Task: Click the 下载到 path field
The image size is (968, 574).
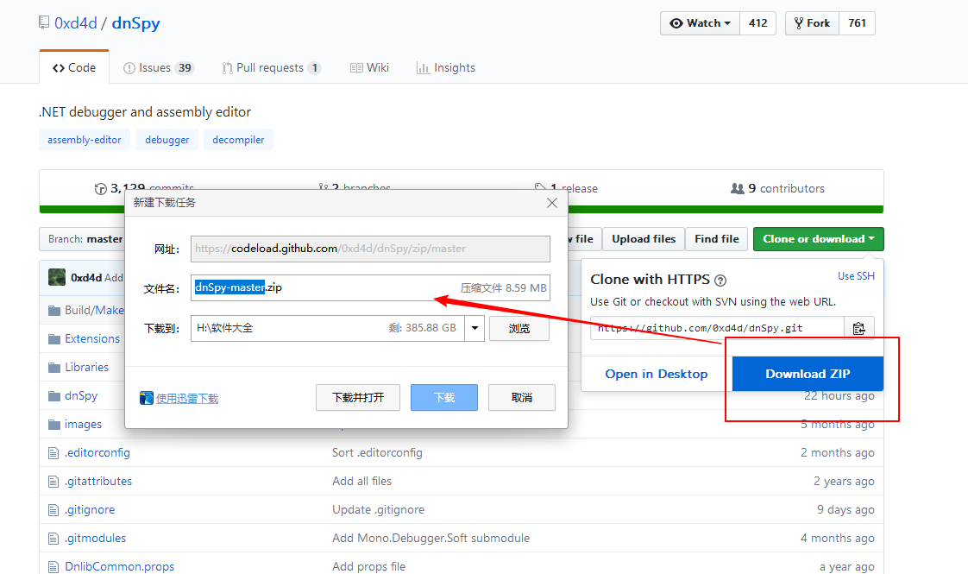Action: (x=328, y=328)
